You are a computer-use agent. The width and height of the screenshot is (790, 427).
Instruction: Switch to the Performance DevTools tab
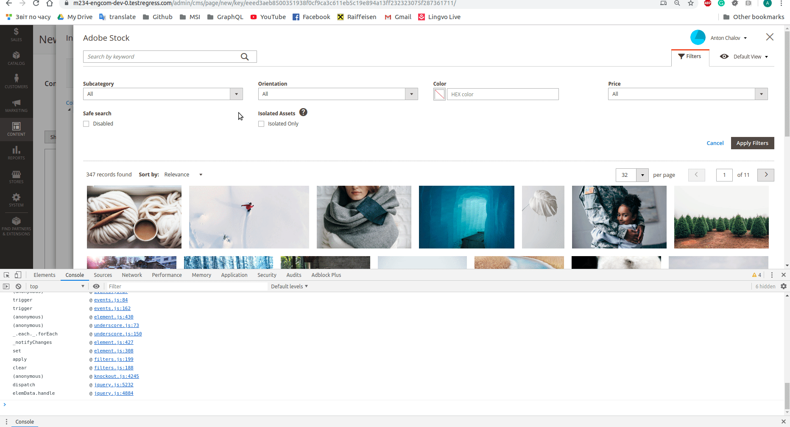pos(167,275)
